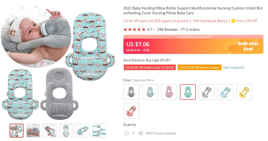The height and width of the screenshot is (141, 268).
Task: Click the gold coin Extra 2% Off icon
Action: tap(233, 21)
